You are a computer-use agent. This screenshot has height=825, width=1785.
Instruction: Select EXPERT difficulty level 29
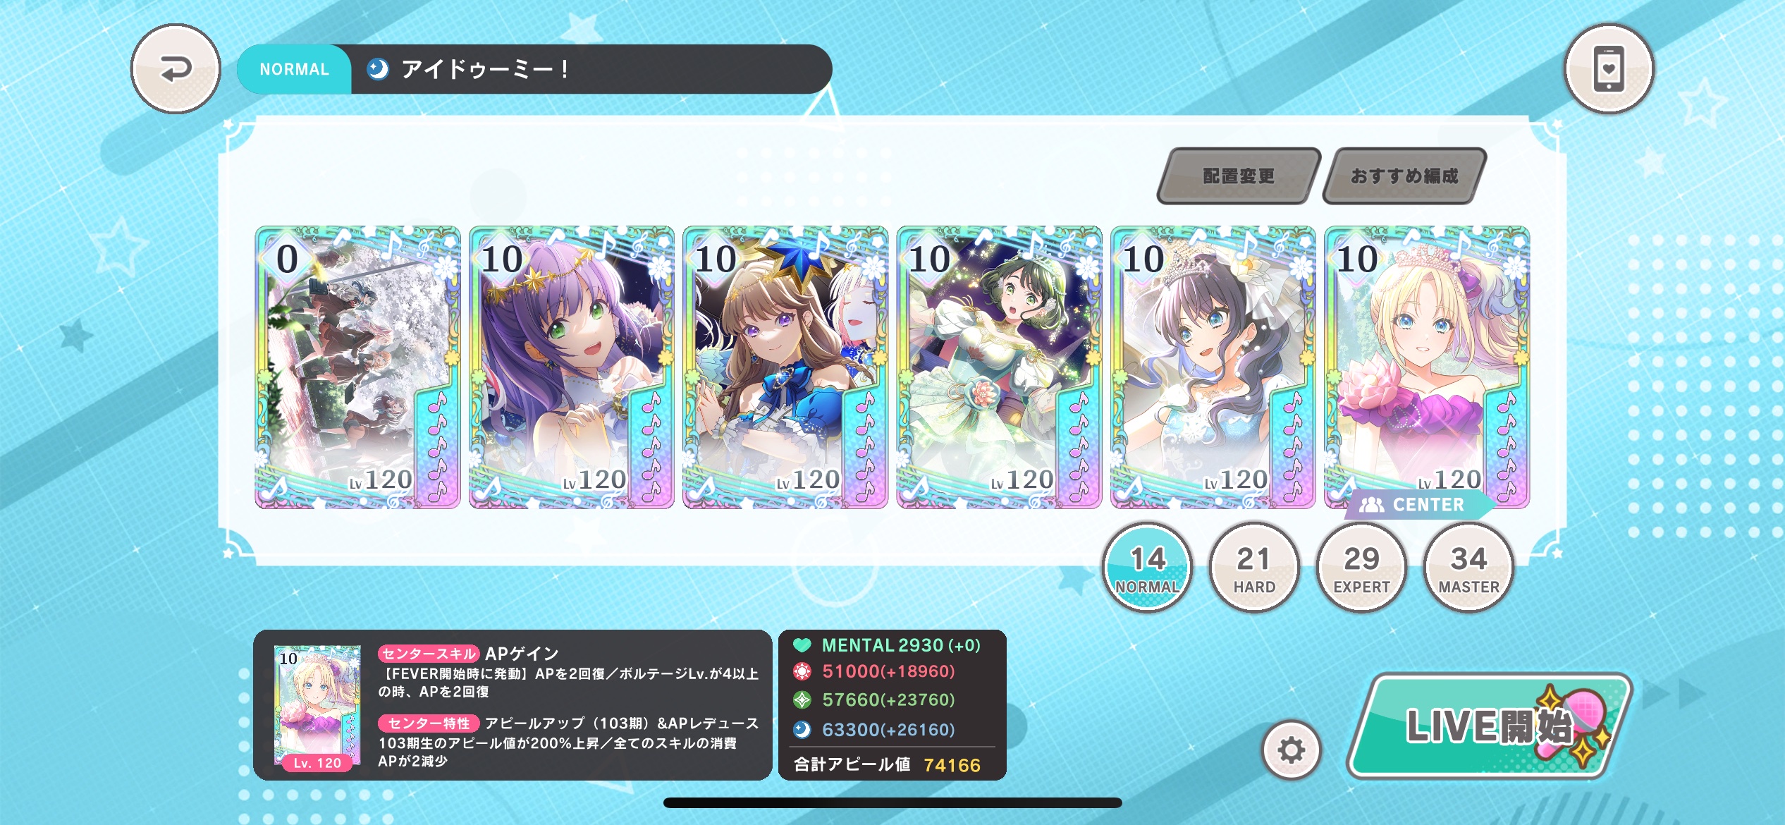(x=1361, y=568)
